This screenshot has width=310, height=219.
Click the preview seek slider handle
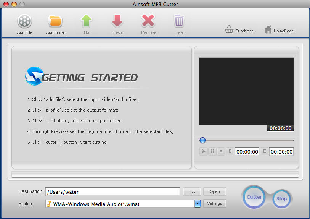point(203,140)
